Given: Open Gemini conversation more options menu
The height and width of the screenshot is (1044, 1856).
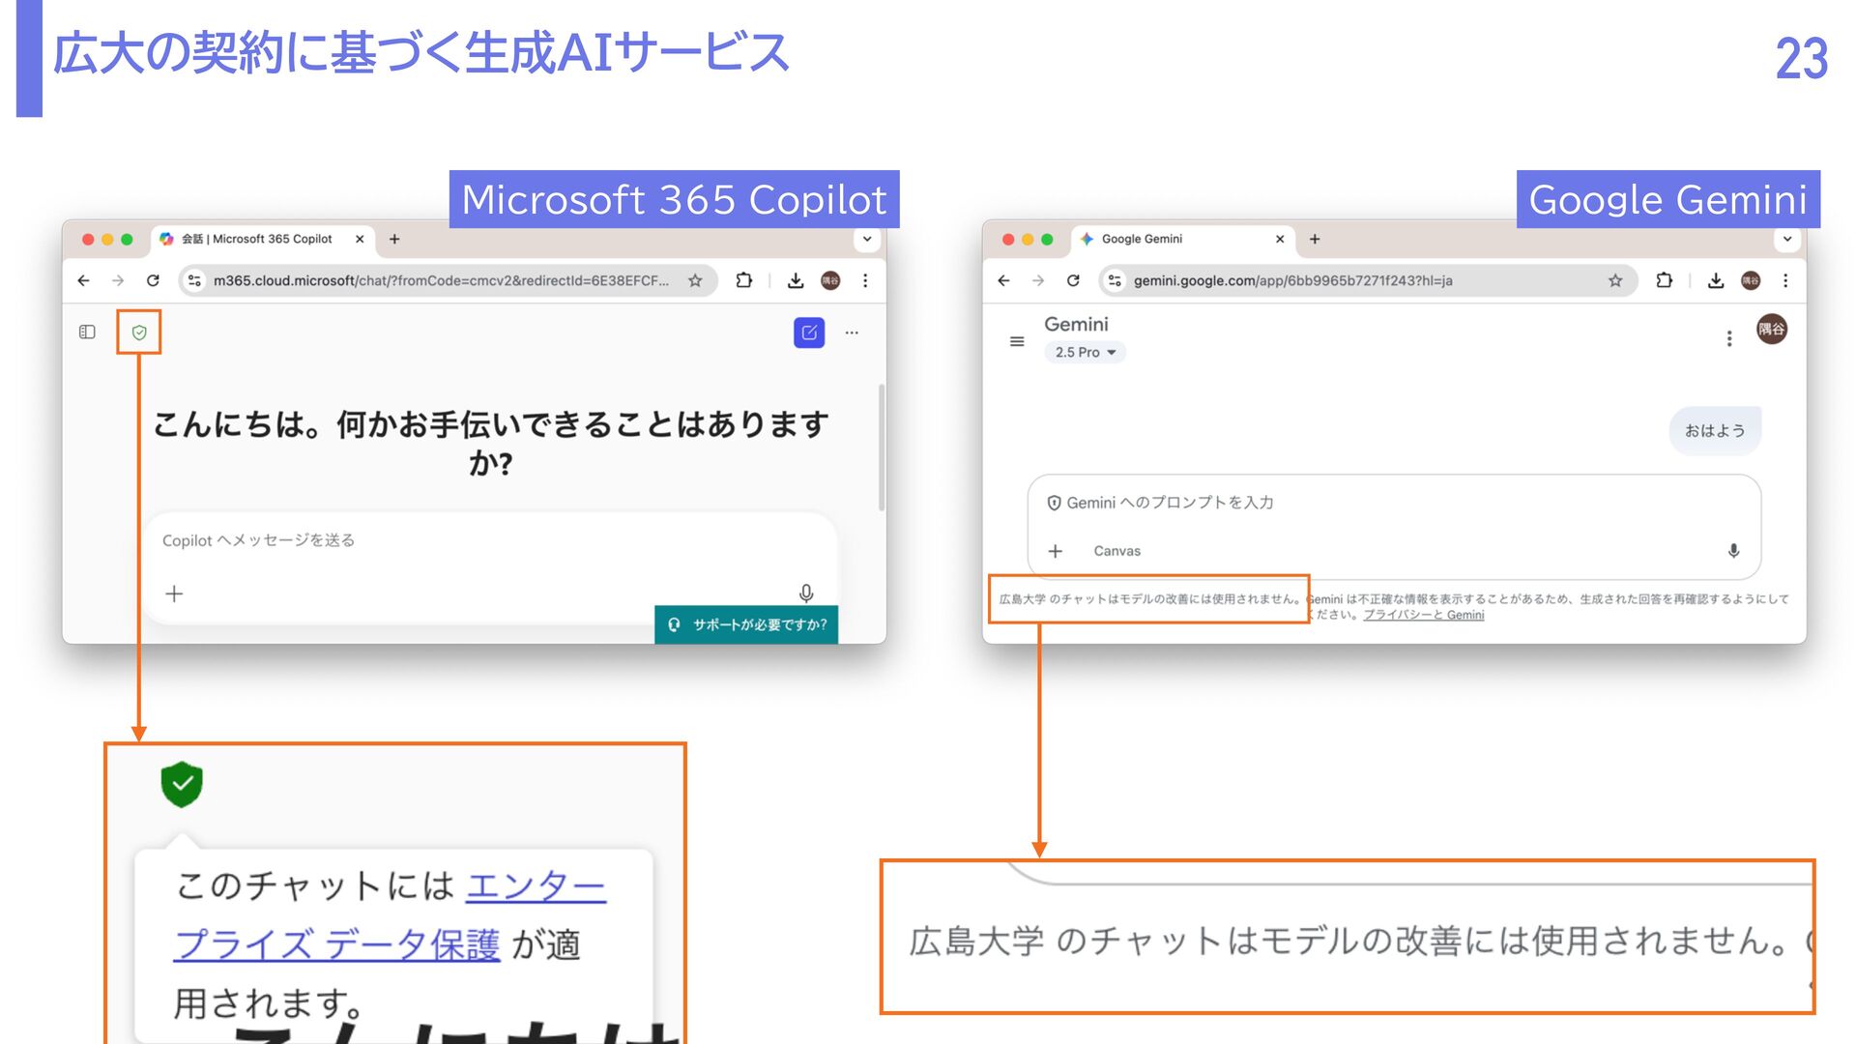Looking at the screenshot, I should [1729, 338].
